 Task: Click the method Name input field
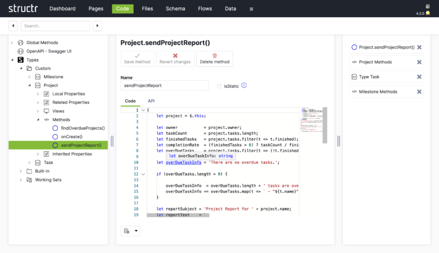(159, 86)
